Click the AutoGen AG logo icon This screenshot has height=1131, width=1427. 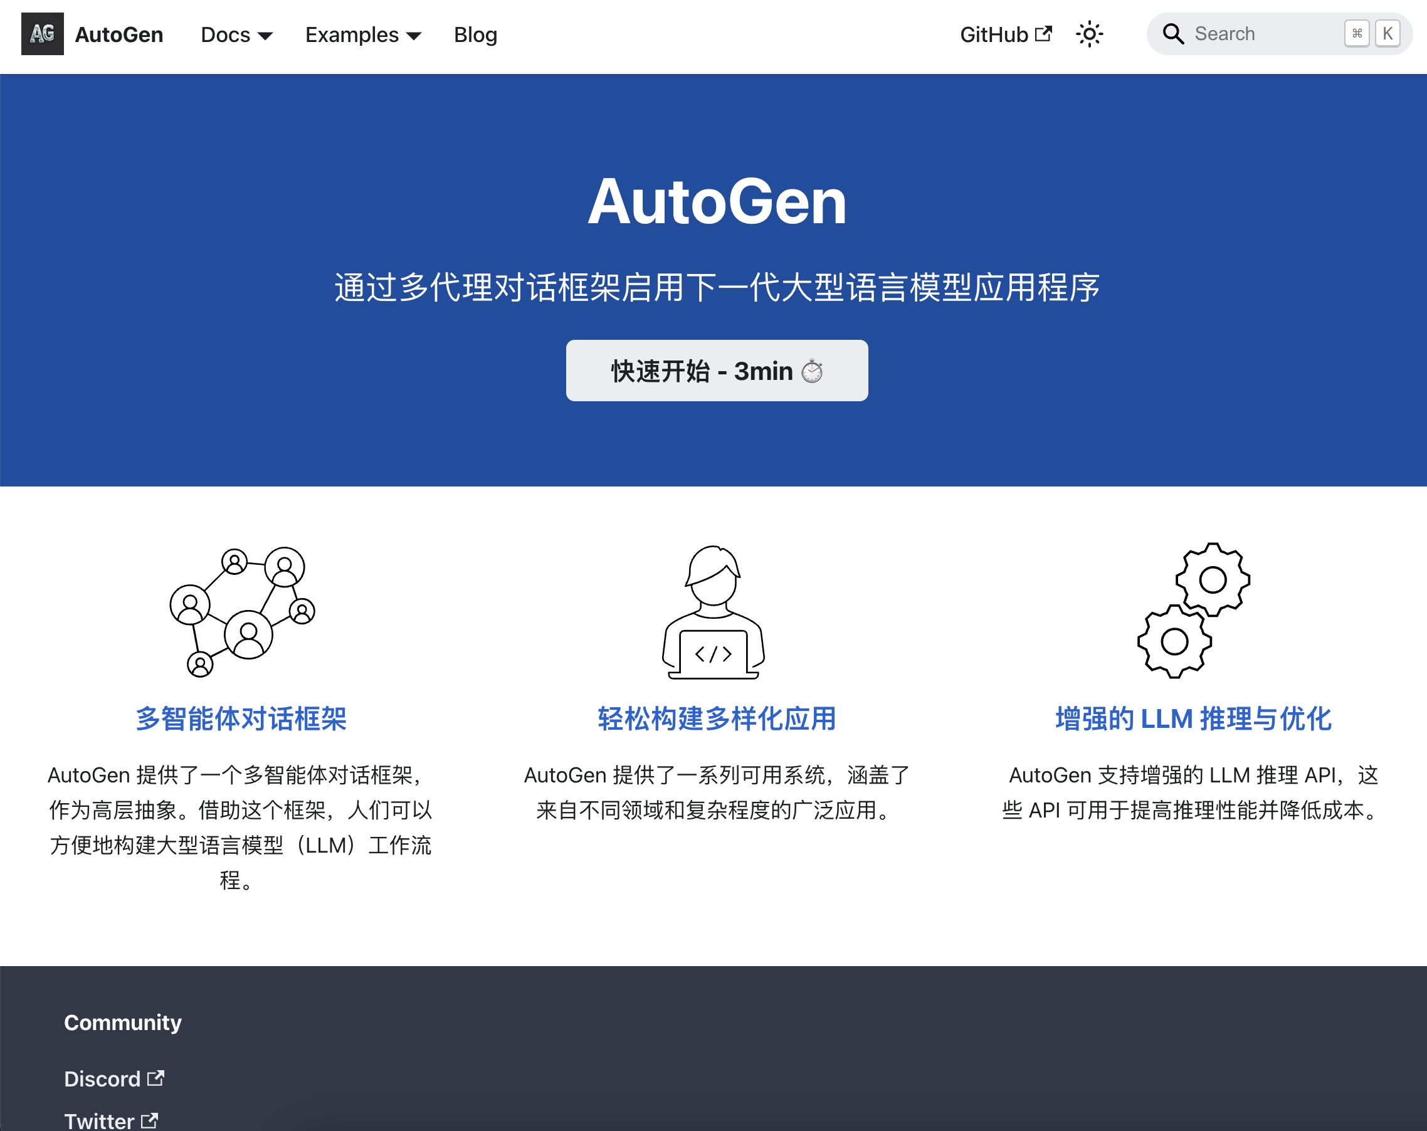[x=43, y=34]
